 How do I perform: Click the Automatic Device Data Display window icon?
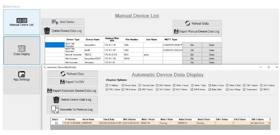[45, 67]
